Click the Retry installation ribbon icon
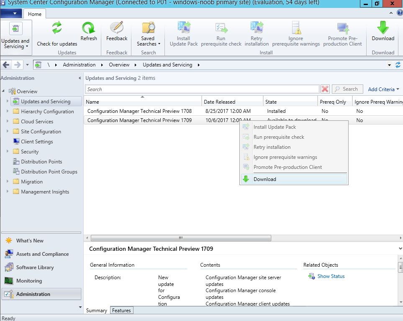This screenshot has height=321, width=403. (257, 28)
